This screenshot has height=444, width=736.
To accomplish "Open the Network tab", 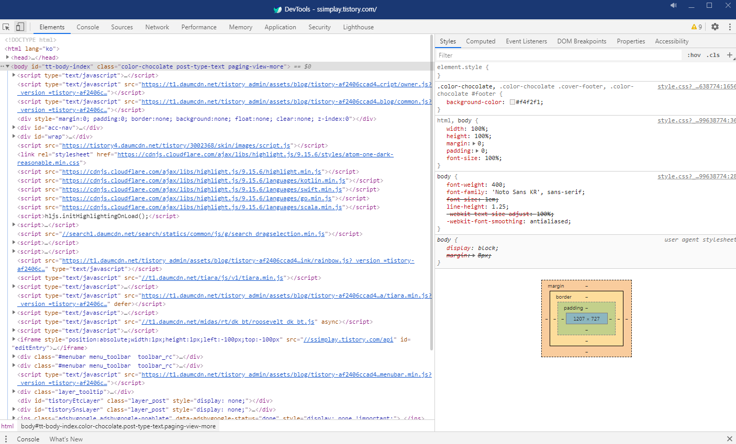I will pos(157,27).
